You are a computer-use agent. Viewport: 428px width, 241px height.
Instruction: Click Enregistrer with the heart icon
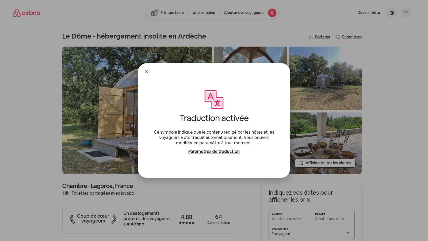[x=349, y=37]
